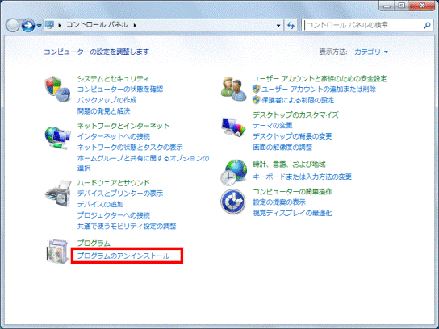This screenshot has width=439, height=329.
Task: Open 視覚ディスプレイの最適化 link
Action: pos(292,213)
